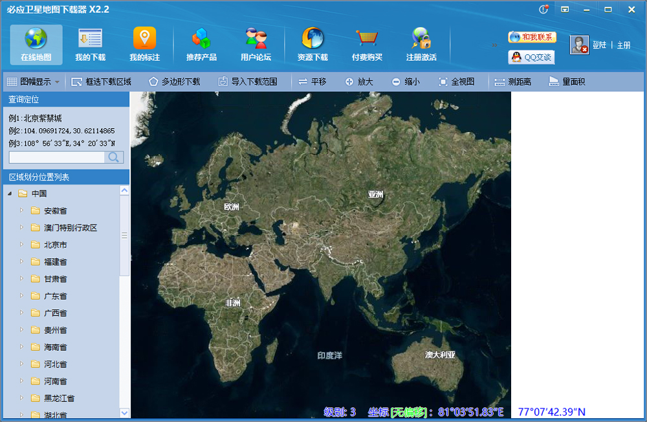Click the search magnifier button

[x=114, y=157]
